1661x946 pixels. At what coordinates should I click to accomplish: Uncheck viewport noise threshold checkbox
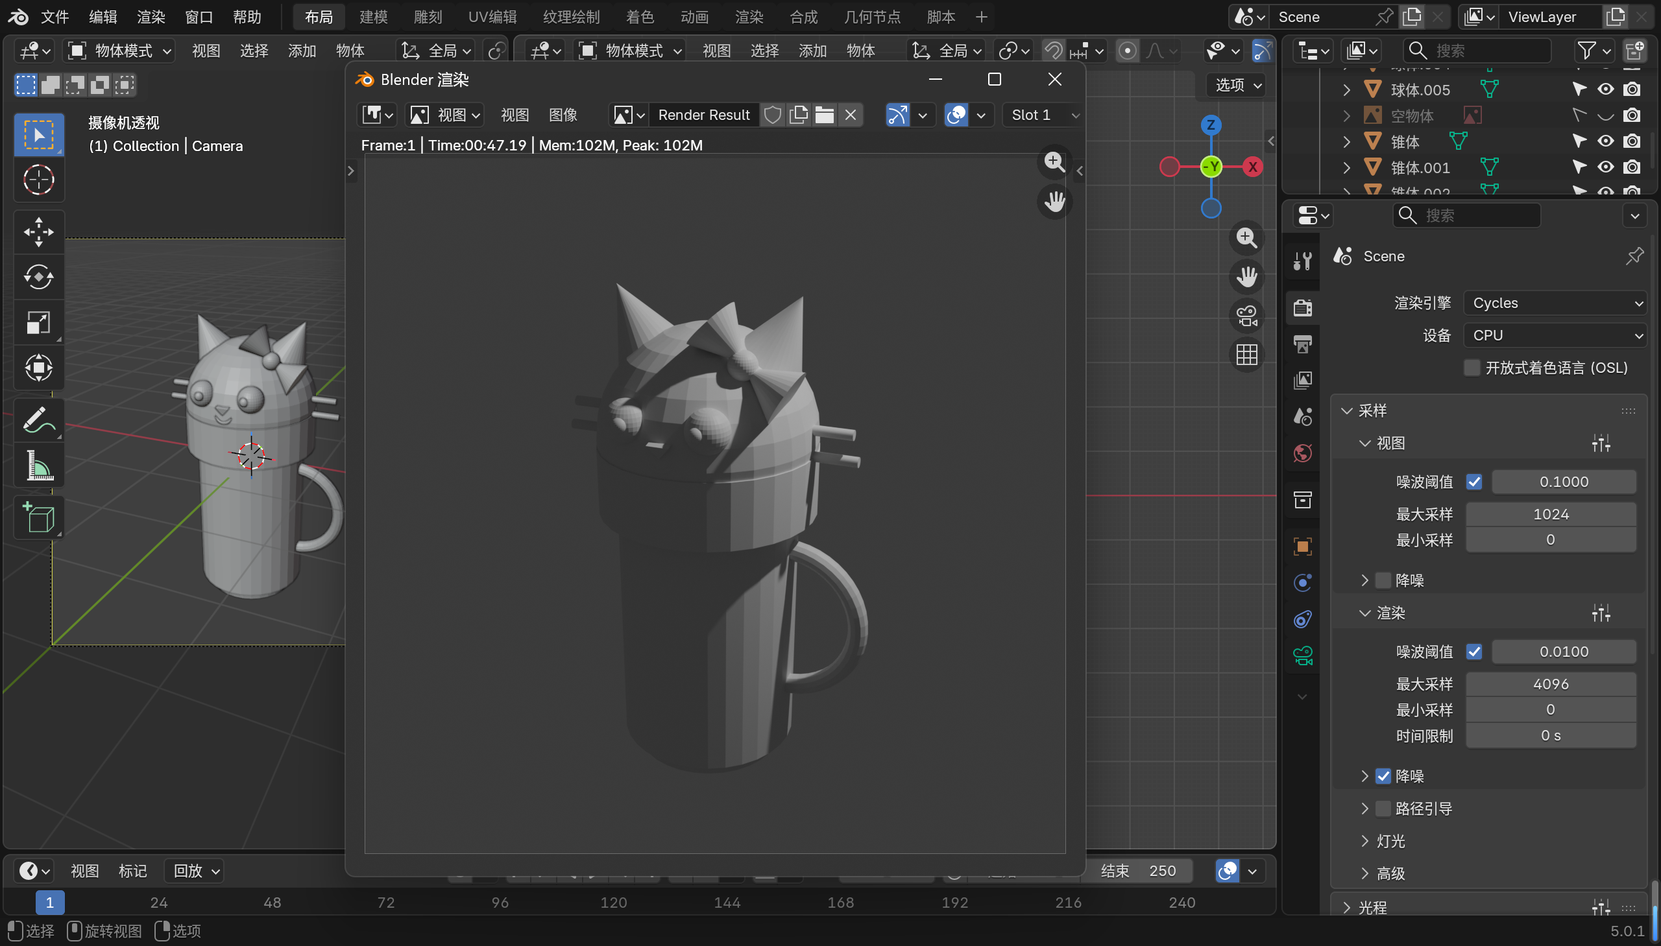[1474, 482]
